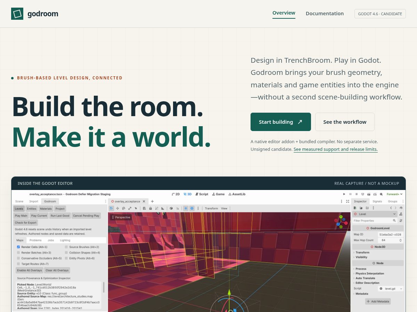The width and height of the screenshot is (417, 312).
Task: Click the Max Hop Count stepper arrows
Action: (400, 240)
